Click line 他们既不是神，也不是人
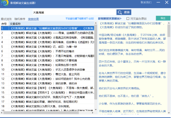Viewport: 171px width, 118px height. pos(126,96)
